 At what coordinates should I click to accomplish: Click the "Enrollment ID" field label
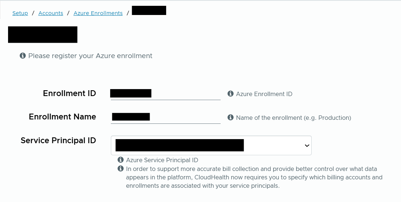coord(70,94)
